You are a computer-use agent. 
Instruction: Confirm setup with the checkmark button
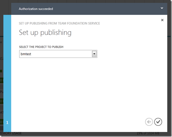[158, 122]
